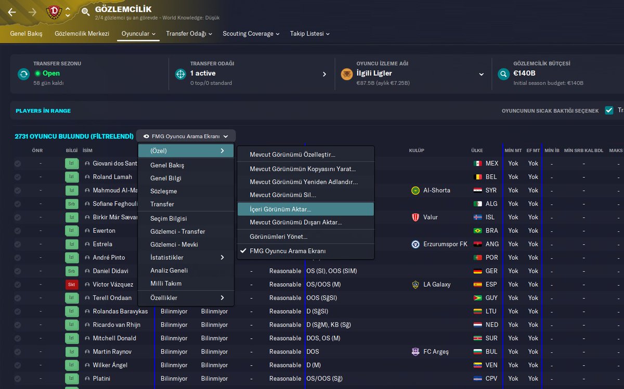This screenshot has height=389, width=624.
Task: Select the row check for Birkir Már
Action: [18, 217]
